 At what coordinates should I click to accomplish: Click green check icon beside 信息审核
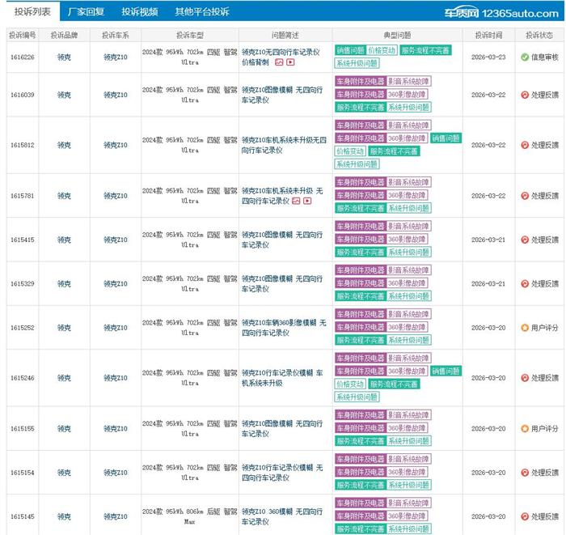click(525, 57)
